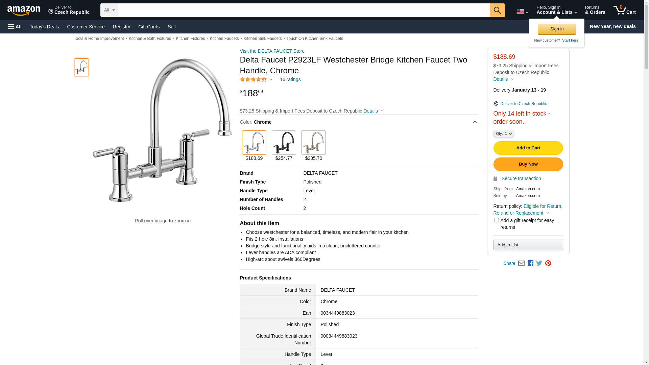Image resolution: width=649 pixels, height=365 pixels.
Task: Click the faucet thumbnail image
Action: 81,67
